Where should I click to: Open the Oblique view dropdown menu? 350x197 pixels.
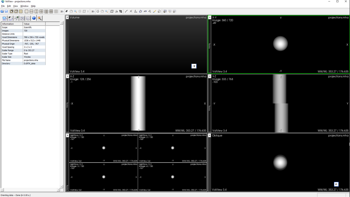point(210,135)
